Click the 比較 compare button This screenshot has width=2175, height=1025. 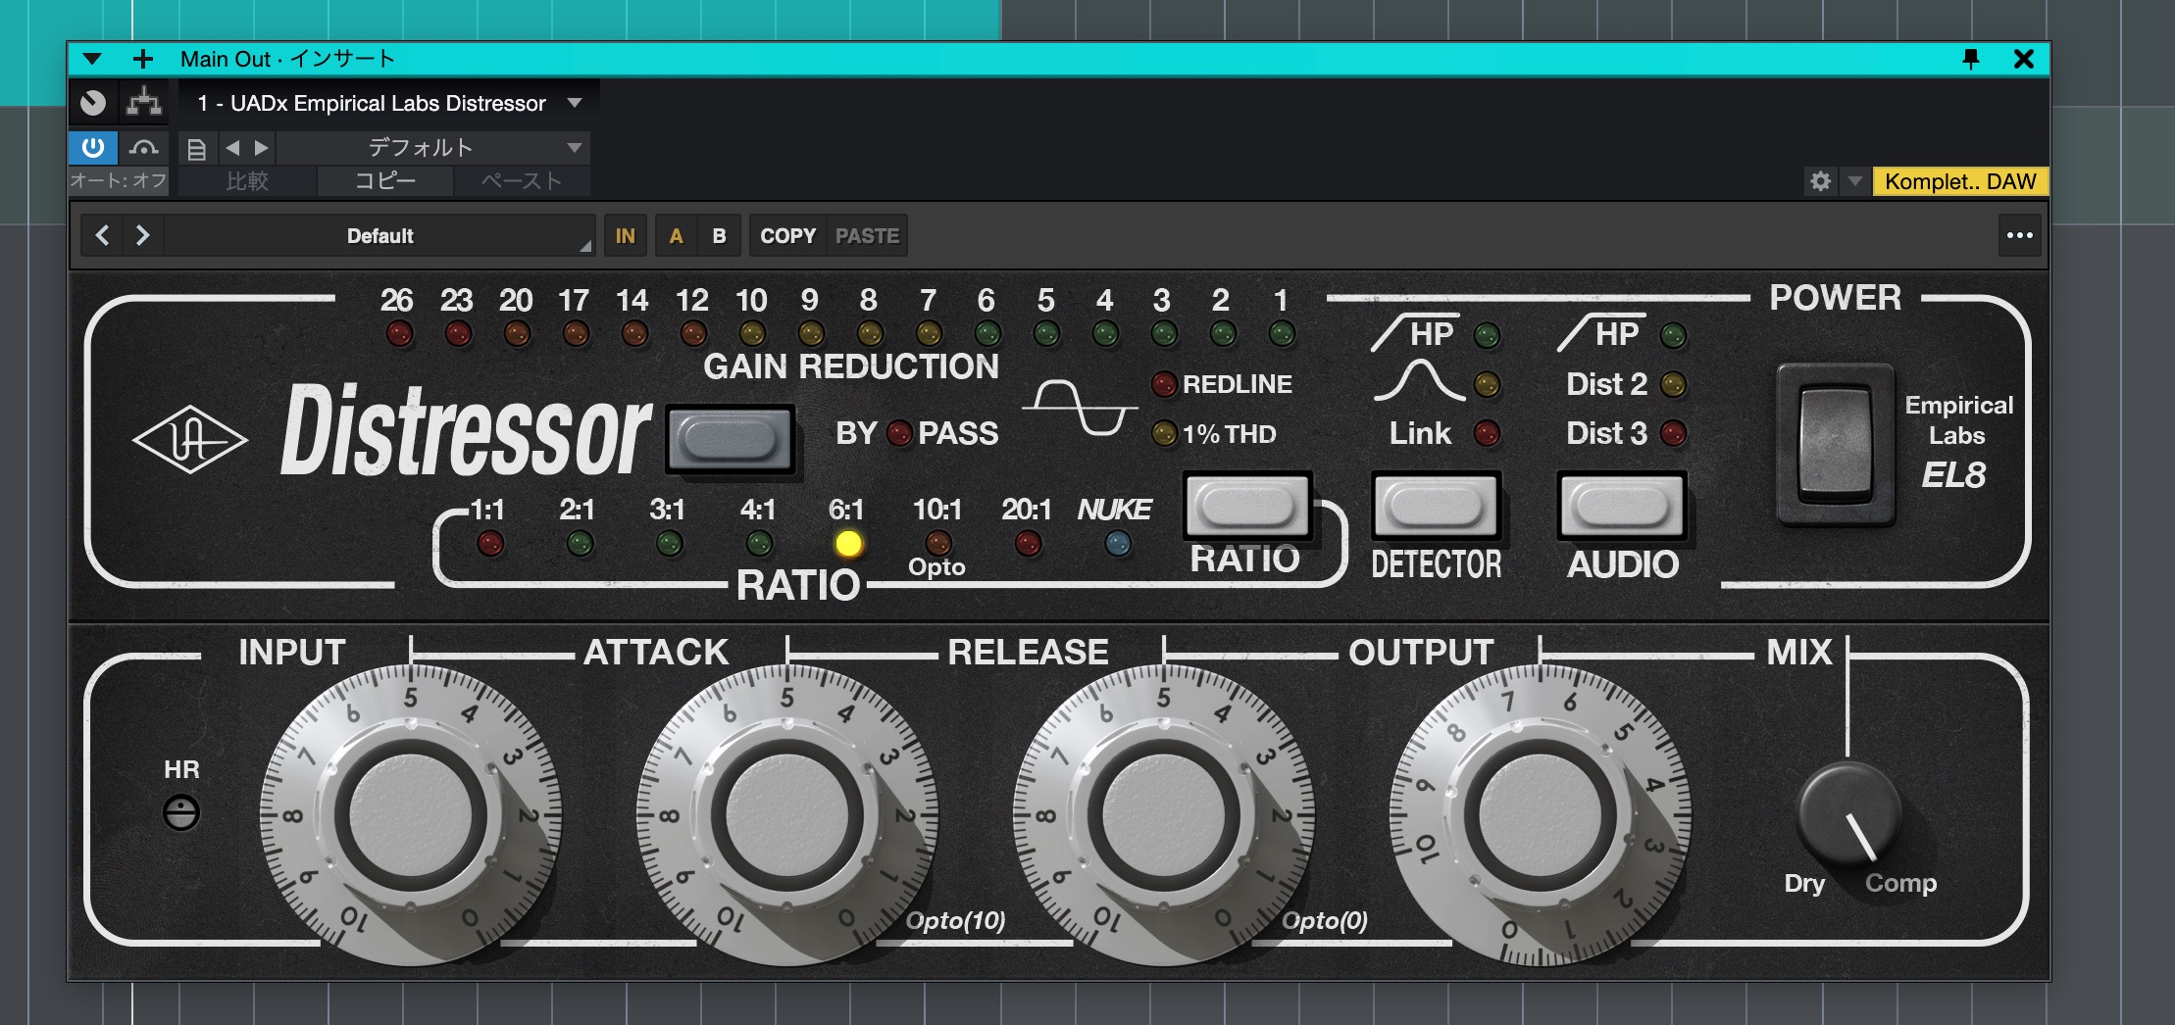[247, 181]
